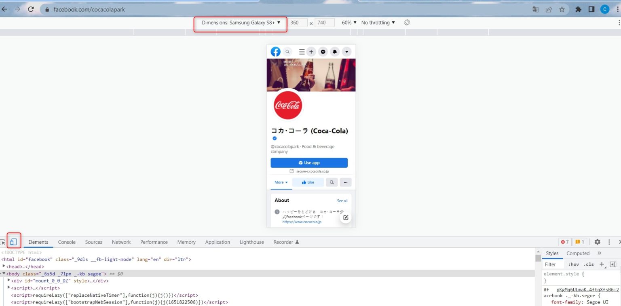Open the more DevTools options three-dot icon
Screen dimensions: 621x306
(609, 242)
